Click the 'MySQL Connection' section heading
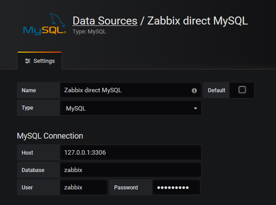Image resolution: width=276 pixels, height=205 pixels. 50,136
